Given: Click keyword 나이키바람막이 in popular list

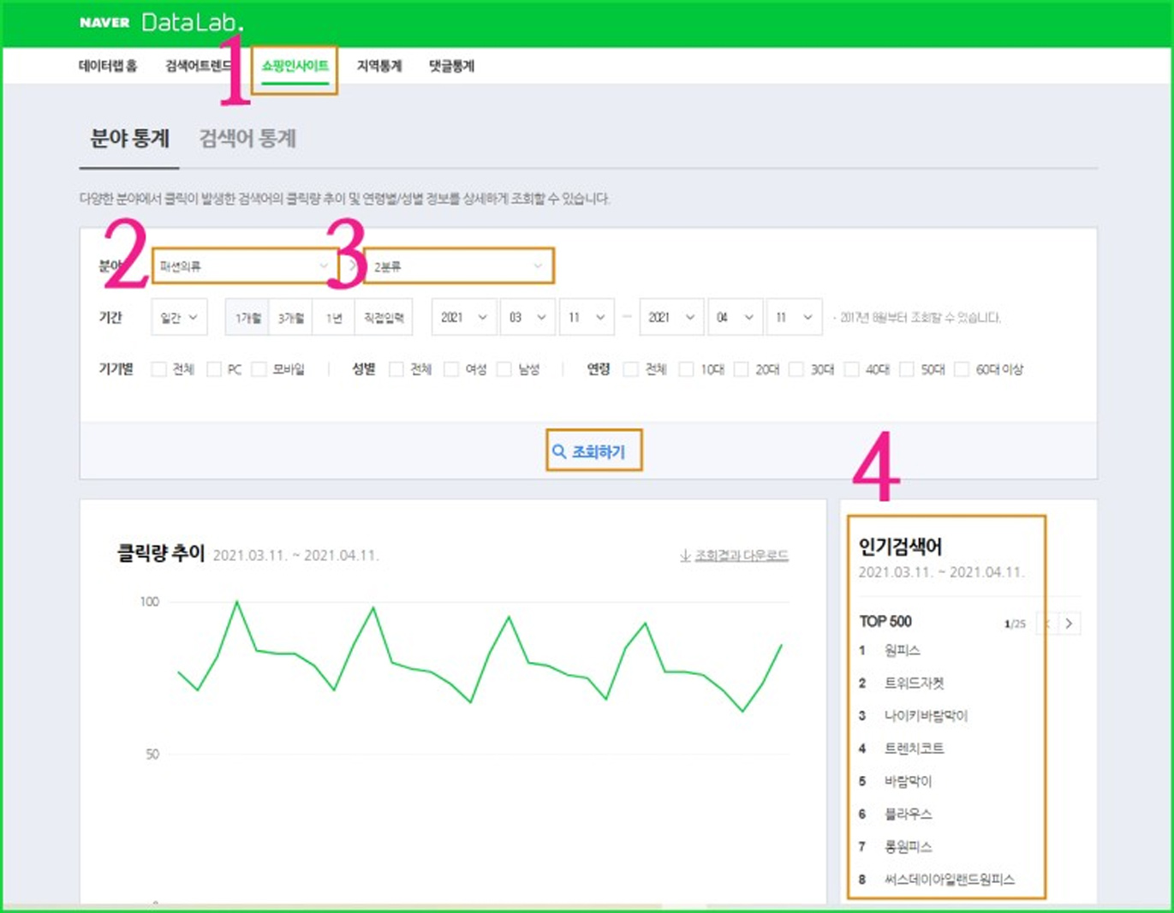Looking at the screenshot, I should tap(926, 716).
